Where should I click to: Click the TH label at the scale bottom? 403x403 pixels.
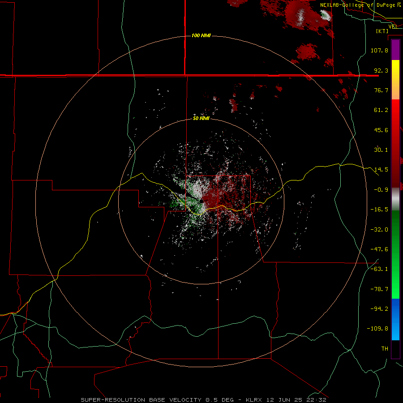click(x=385, y=349)
